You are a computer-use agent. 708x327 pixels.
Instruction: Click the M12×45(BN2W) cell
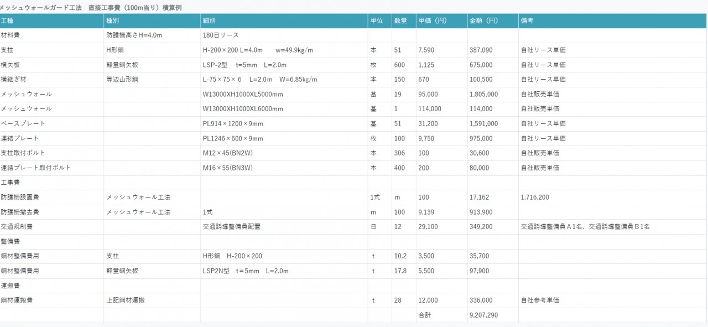coord(228,153)
